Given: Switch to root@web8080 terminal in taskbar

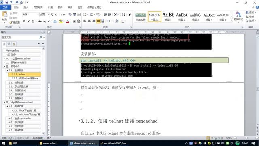Looking at the screenshot, I should [x=114, y=143].
